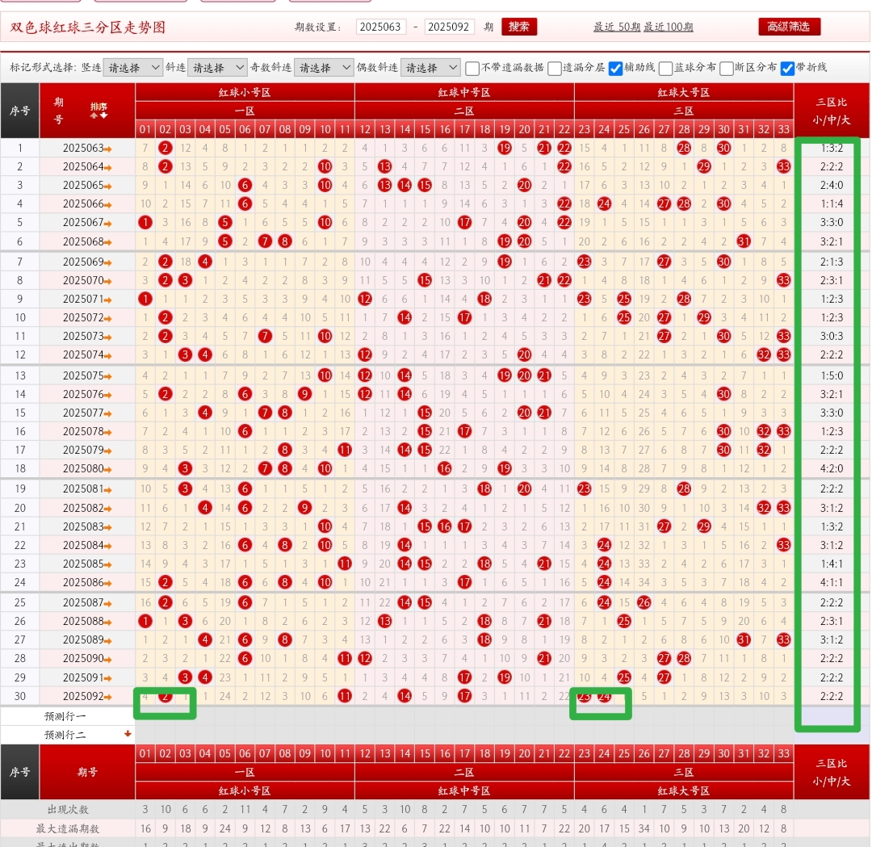The height and width of the screenshot is (847, 872).
Task: Toggle the 带折线 checkbox off
Action: tap(787, 68)
